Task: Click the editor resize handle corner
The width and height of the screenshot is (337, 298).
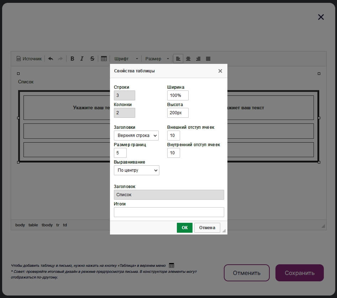Action: click(323, 226)
